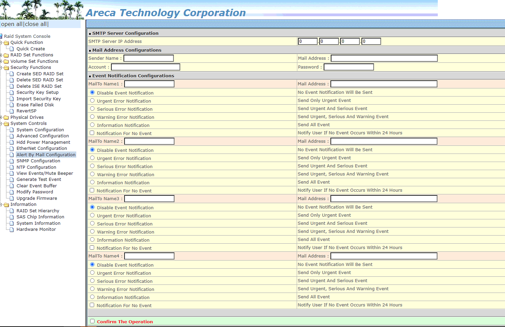Click the Delete ISE RAID Set page icon
The image size is (505, 327).
tap(12, 86)
